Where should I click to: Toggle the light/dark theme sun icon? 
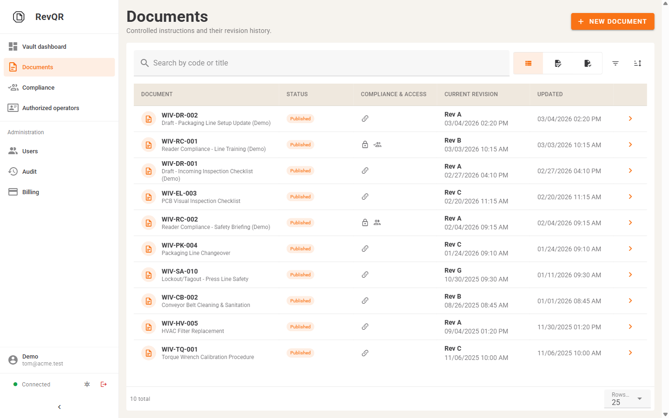tap(87, 384)
